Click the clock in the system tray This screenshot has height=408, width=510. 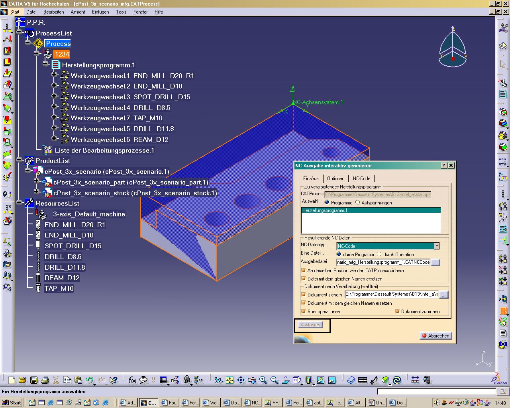pyautogui.click(x=500, y=403)
